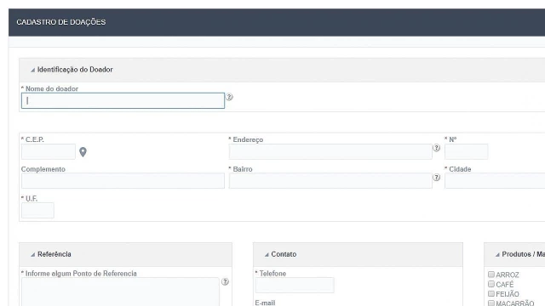Click the Telefone input field
The width and height of the screenshot is (545, 306).
(x=295, y=286)
